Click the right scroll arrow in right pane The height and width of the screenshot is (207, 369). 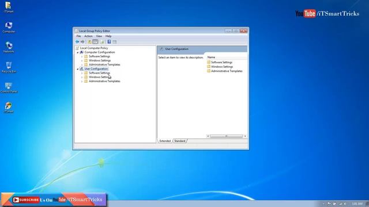[x=245, y=136]
